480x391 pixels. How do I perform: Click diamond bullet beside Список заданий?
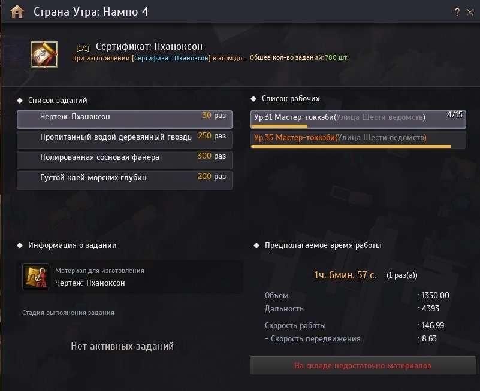click(20, 100)
